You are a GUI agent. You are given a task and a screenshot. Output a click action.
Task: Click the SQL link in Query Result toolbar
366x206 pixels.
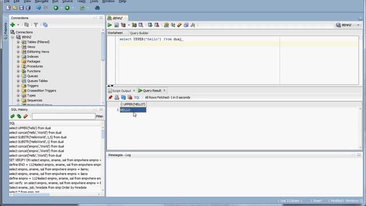137,97
